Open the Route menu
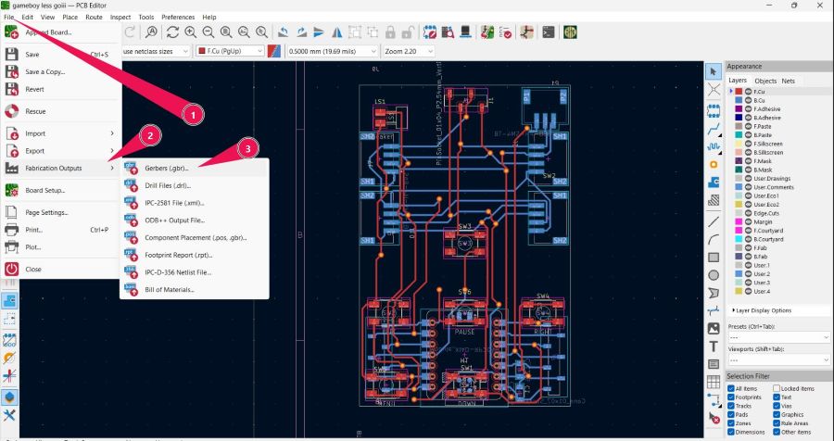834x441 pixels. [x=94, y=17]
